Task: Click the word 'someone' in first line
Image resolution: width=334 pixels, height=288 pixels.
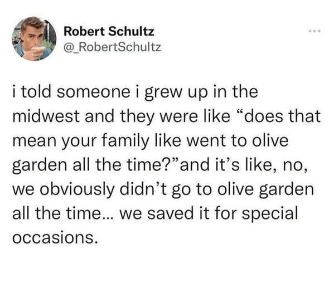Action: click(93, 92)
